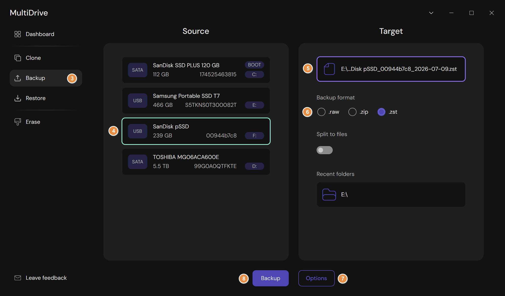Choose recent folder E:\
Screen dimensions: 505x296
(391, 194)
